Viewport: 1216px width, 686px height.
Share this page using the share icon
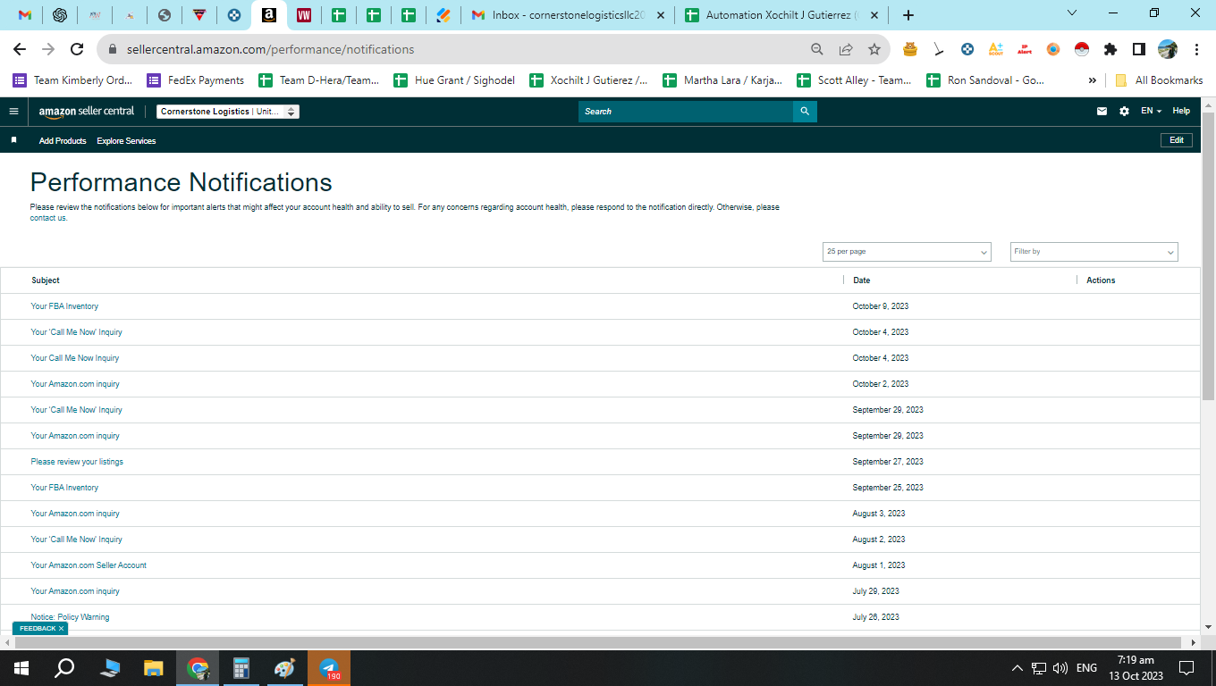point(846,50)
